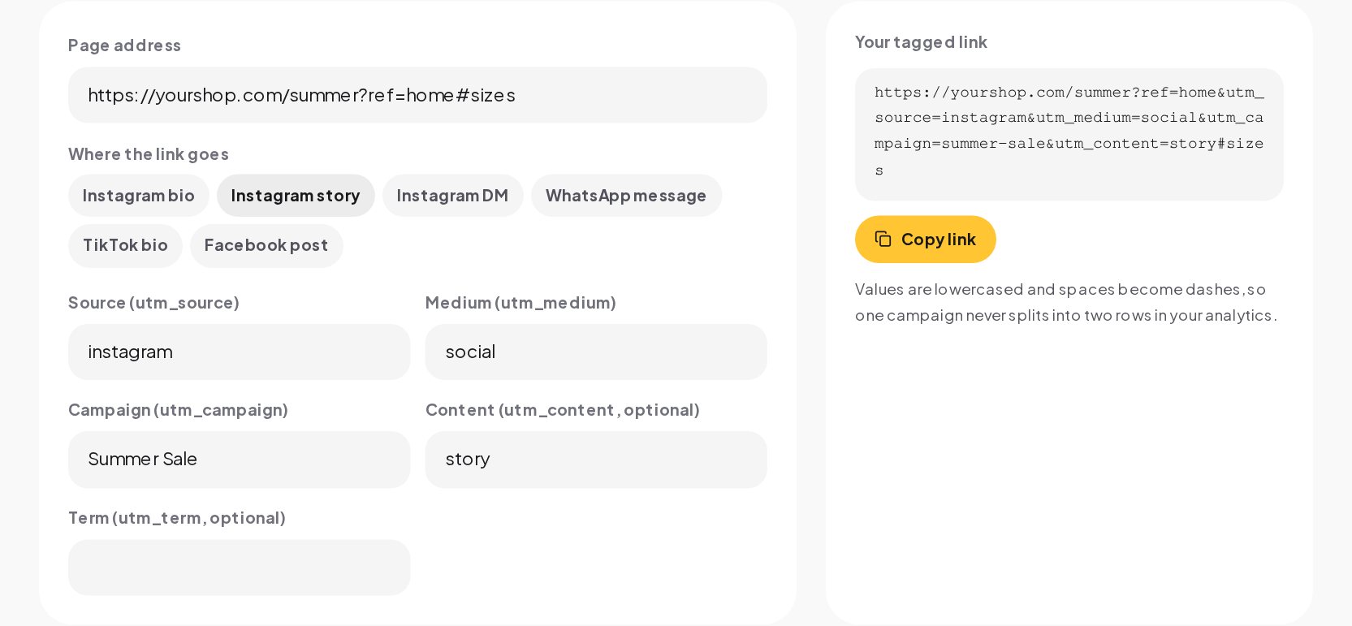This screenshot has width=1352, height=626.
Task: Edit the Medium utm_medium field
Action: click(596, 352)
